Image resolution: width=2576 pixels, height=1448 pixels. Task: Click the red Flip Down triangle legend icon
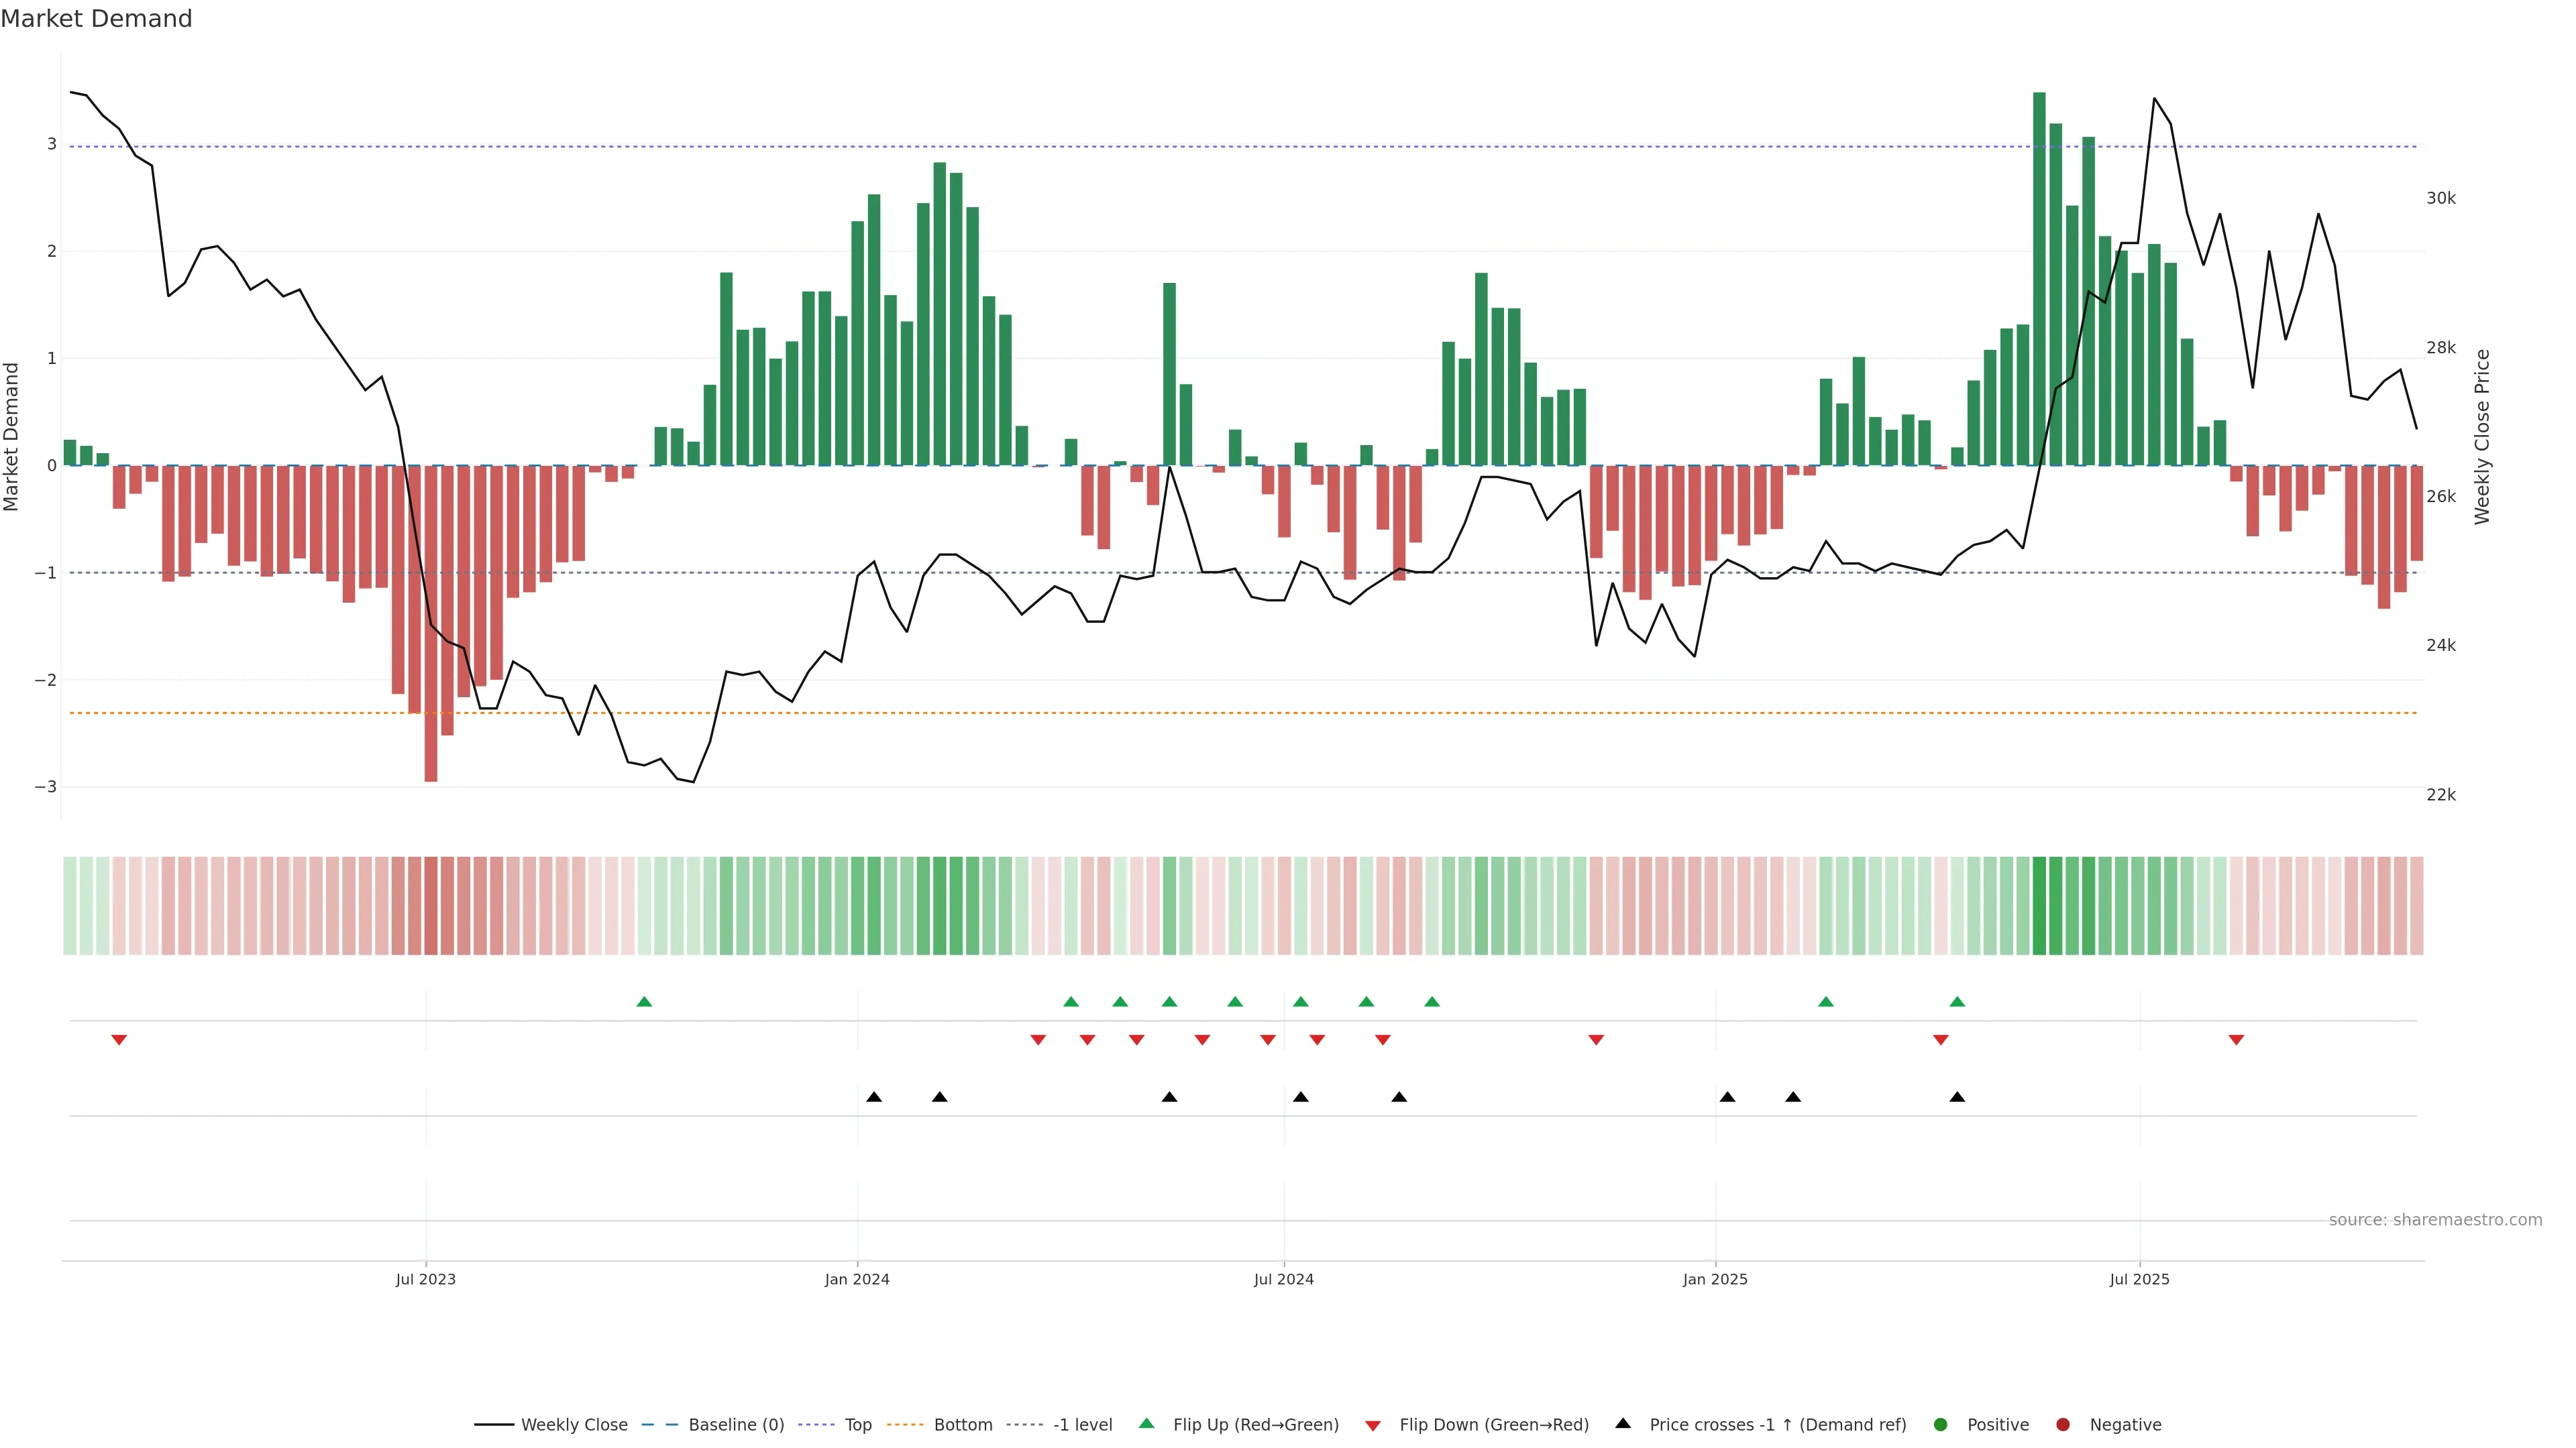pyautogui.click(x=1372, y=1425)
